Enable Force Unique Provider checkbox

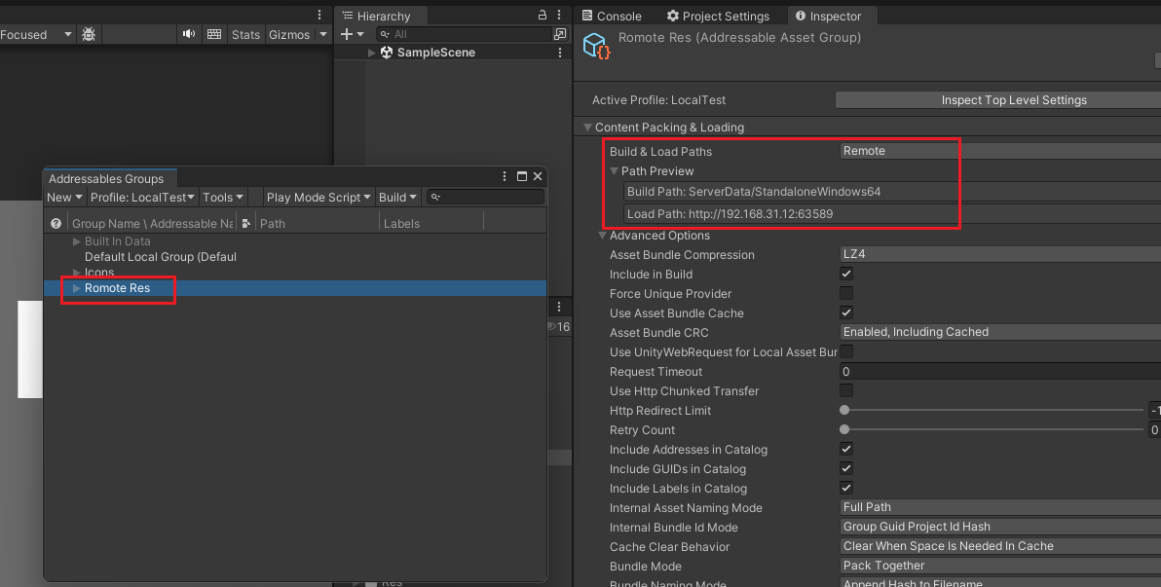tap(846, 293)
